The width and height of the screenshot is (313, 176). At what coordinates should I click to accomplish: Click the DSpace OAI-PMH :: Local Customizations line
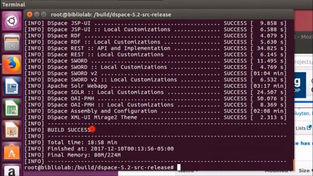156,105
